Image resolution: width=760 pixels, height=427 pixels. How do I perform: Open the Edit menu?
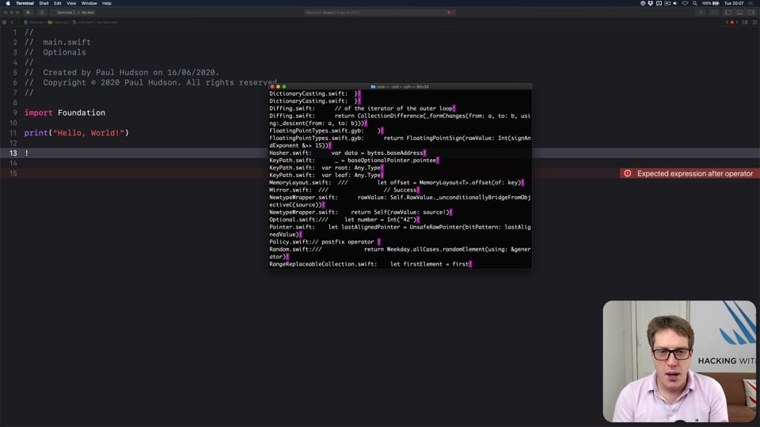point(58,3)
